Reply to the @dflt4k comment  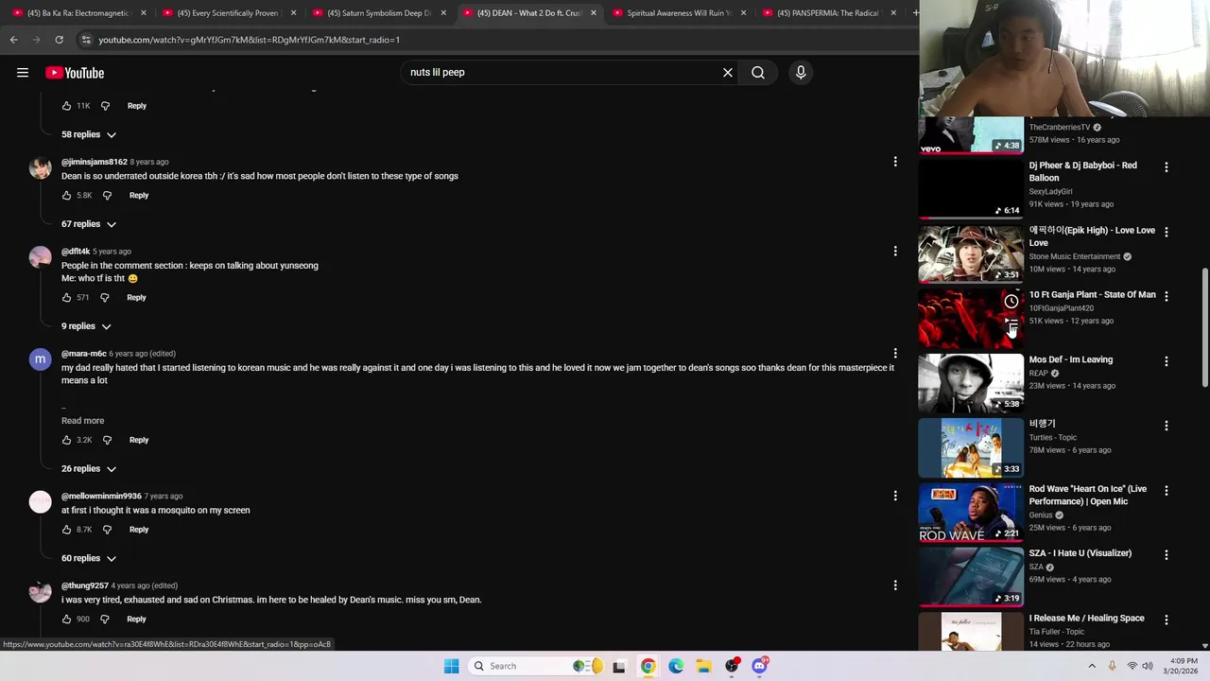click(136, 297)
